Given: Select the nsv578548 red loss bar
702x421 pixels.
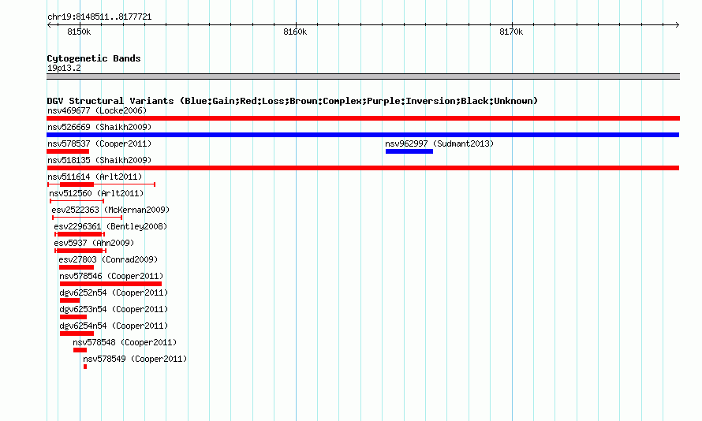Looking at the screenshot, I should [x=80, y=350].
